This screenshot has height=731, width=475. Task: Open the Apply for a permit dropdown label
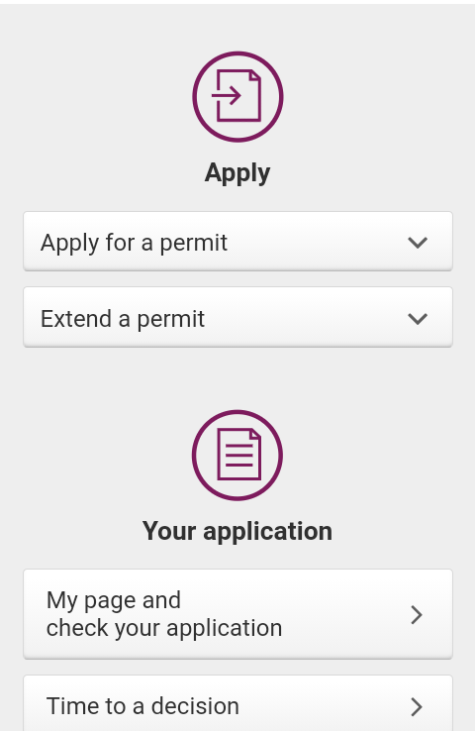pyautogui.click(x=134, y=243)
